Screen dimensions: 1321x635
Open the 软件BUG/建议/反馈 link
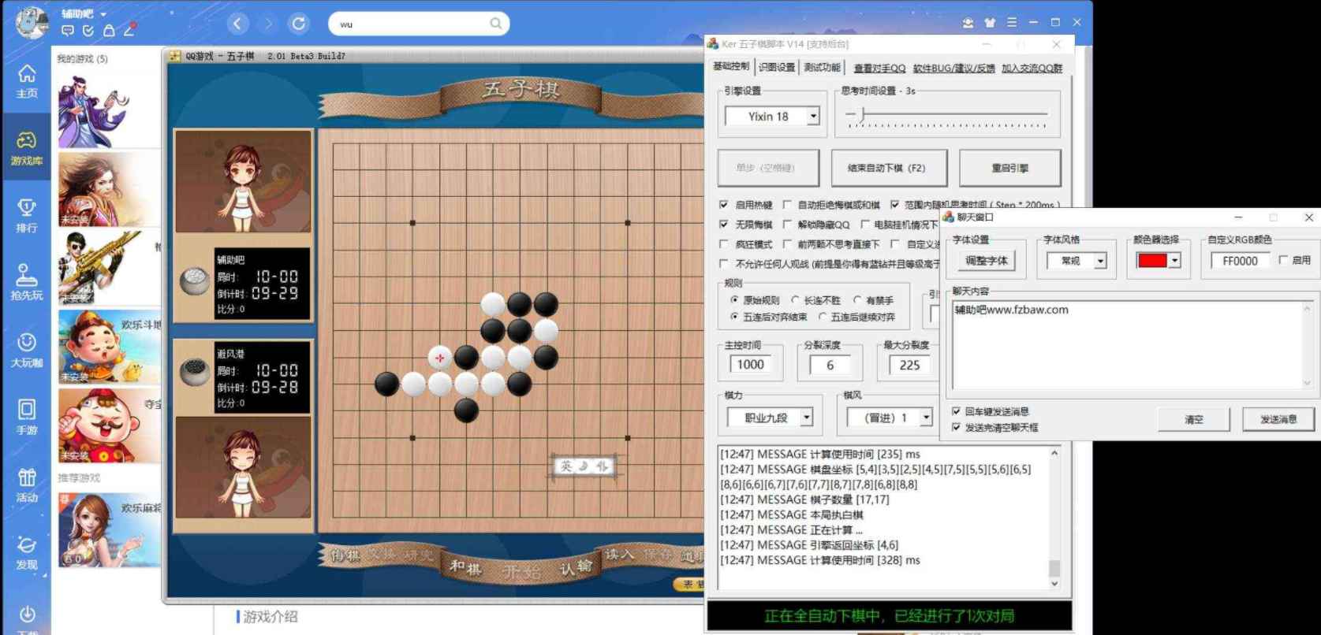coord(953,69)
